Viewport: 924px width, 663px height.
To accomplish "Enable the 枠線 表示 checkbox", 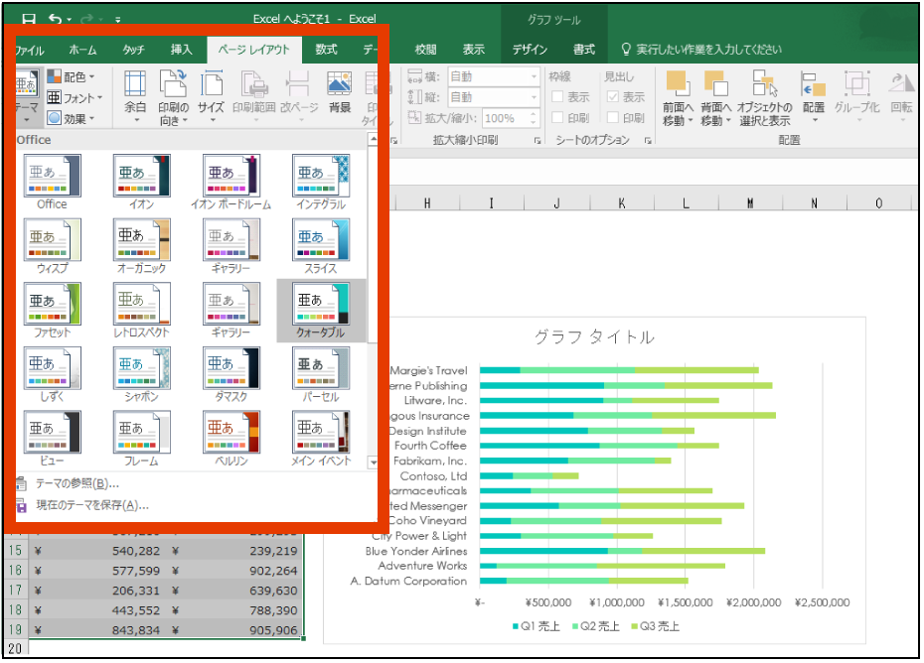I will pyautogui.click(x=557, y=97).
